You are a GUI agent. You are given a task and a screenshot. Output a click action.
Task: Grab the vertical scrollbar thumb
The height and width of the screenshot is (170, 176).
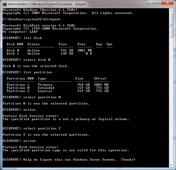tap(171, 25)
